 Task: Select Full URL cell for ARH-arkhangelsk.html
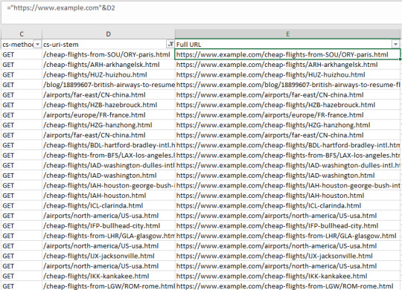[287, 65]
